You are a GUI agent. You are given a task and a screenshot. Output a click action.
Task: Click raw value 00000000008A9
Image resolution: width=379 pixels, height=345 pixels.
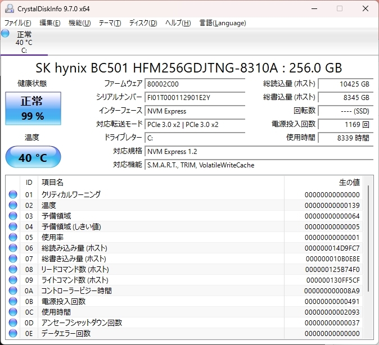332,291
